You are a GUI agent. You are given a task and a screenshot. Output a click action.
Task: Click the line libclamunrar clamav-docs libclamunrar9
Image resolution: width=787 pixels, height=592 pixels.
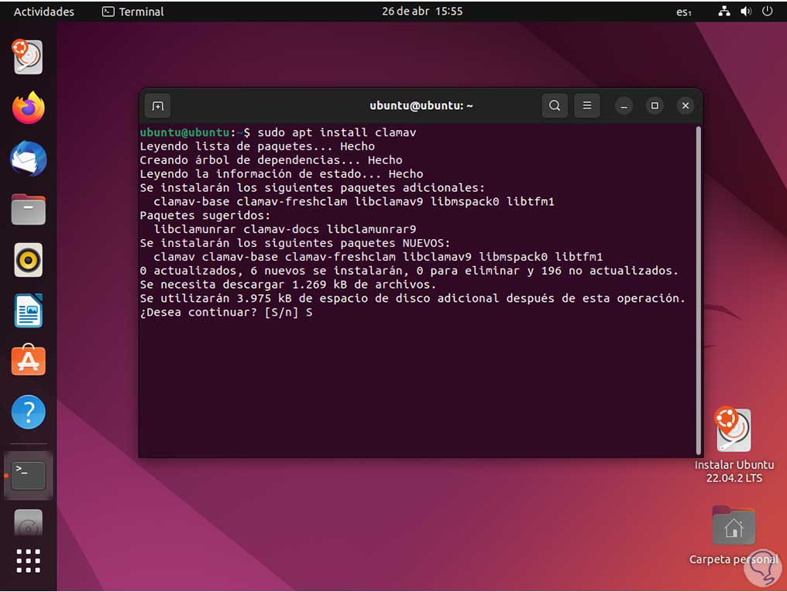[284, 229]
